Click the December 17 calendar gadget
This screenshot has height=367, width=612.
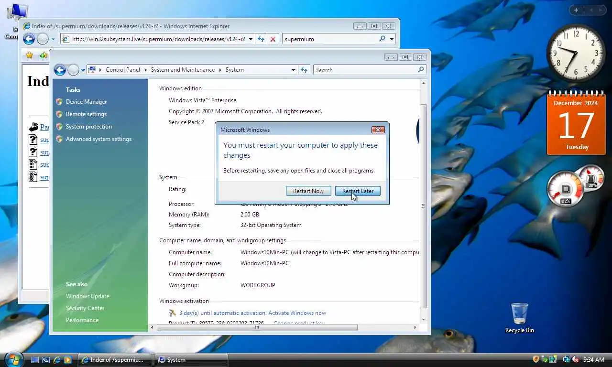tap(576, 124)
